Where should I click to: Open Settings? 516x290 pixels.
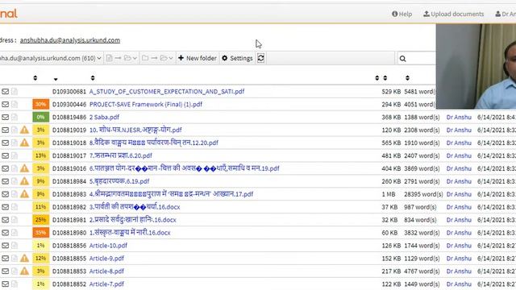coord(237,58)
